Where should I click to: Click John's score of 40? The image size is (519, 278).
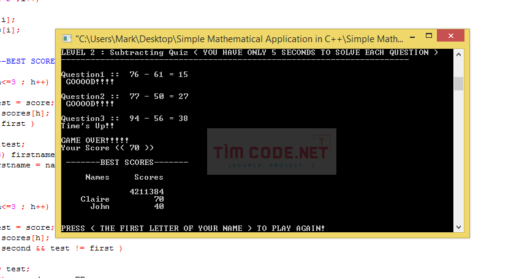pyautogui.click(x=159, y=207)
